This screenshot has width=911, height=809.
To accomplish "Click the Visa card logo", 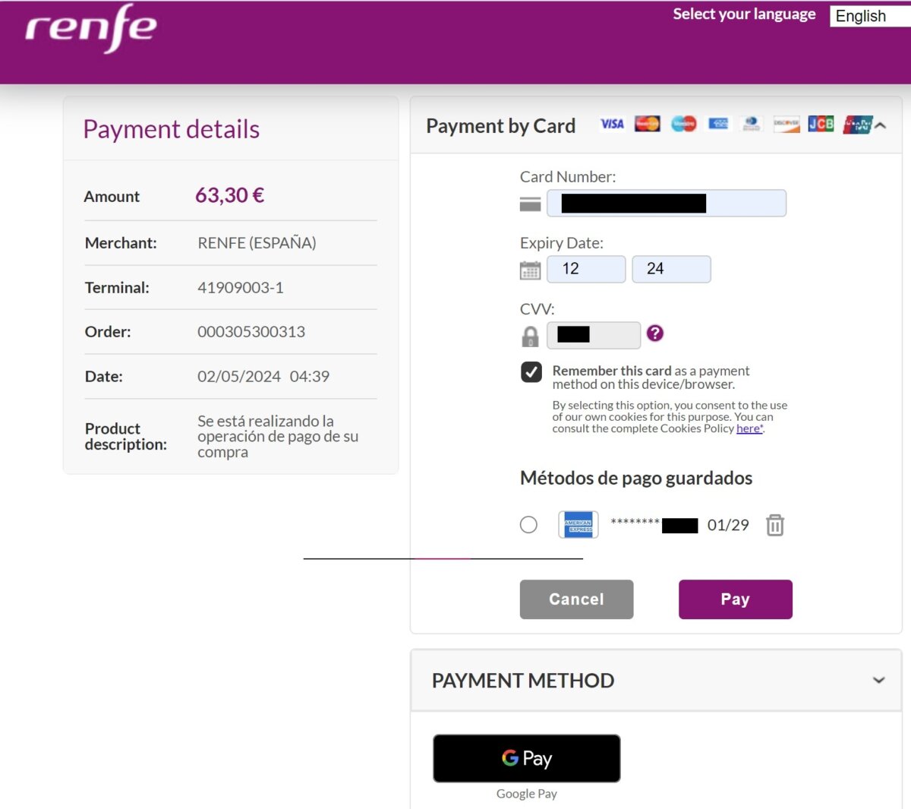I will click(x=612, y=124).
